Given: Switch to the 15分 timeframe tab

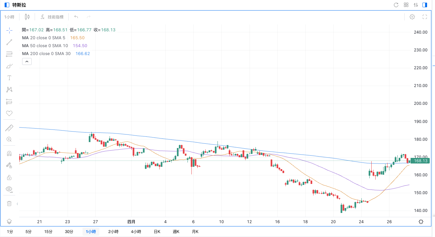Looking at the screenshot, I should (x=48, y=232).
